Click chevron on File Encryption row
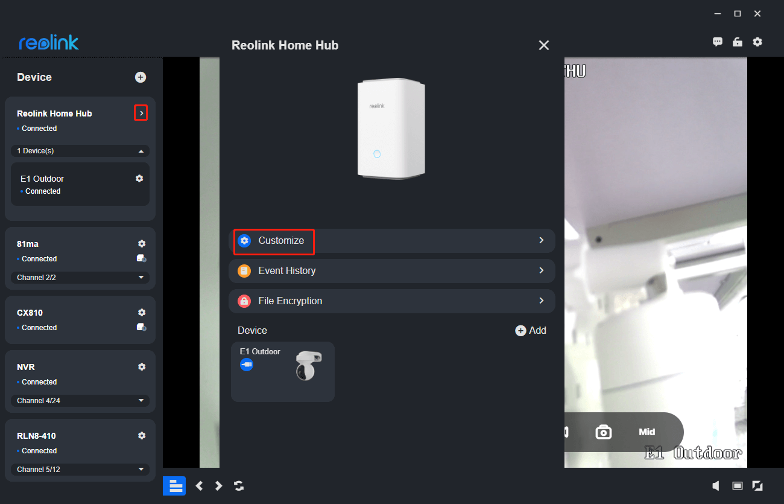 click(x=542, y=301)
